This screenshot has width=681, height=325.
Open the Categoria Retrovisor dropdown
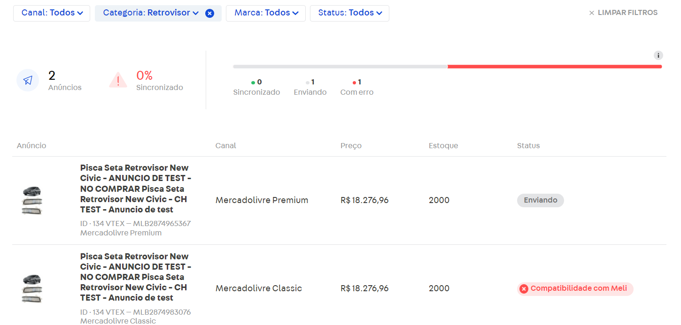pyautogui.click(x=150, y=13)
